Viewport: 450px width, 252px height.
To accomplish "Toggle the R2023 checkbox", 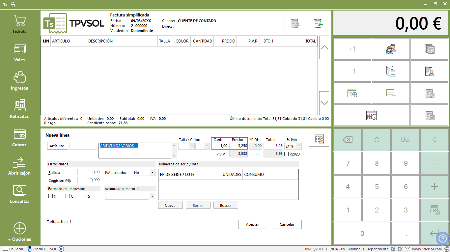I will (x=287, y=154).
